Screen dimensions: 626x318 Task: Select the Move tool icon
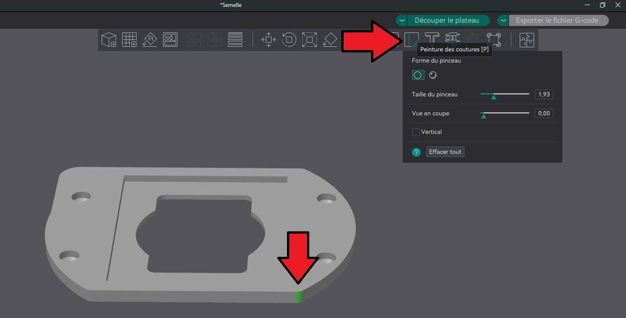point(268,40)
